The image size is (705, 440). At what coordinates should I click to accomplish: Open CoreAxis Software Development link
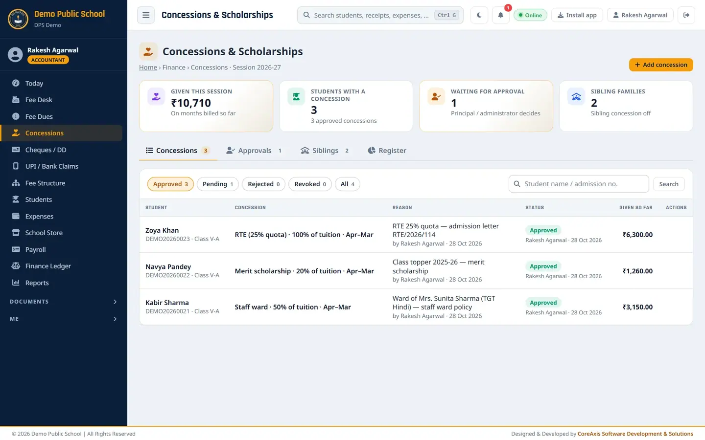point(635,434)
